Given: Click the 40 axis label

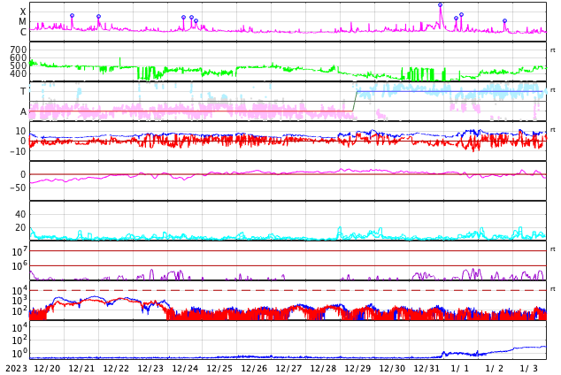Looking at the screenshot, I should [20, 214].
